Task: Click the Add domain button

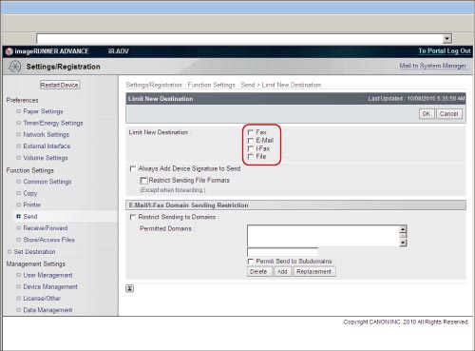Action: (x=282, y=272)
